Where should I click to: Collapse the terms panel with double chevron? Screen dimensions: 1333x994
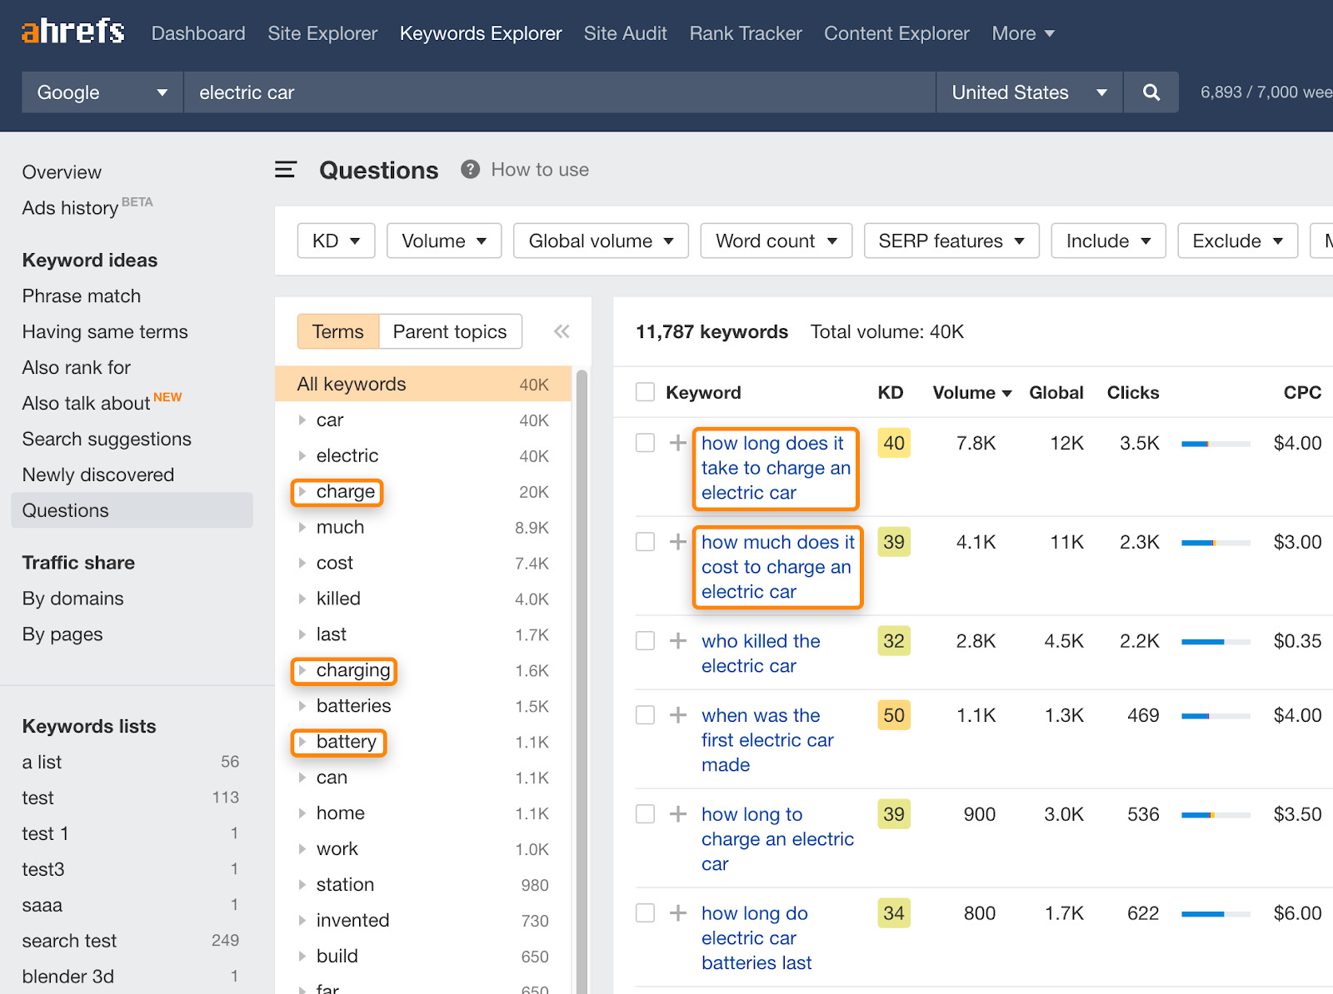click(562, 331)
